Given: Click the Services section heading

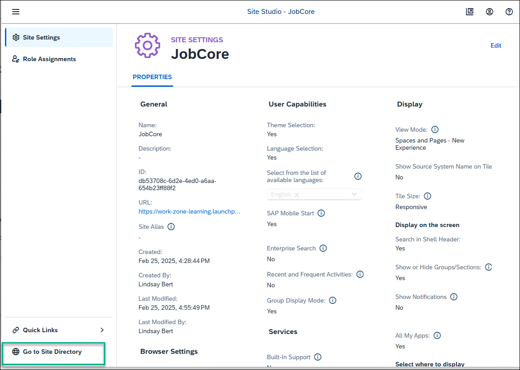Looking at the screenshot, I should tap(283, 332).
